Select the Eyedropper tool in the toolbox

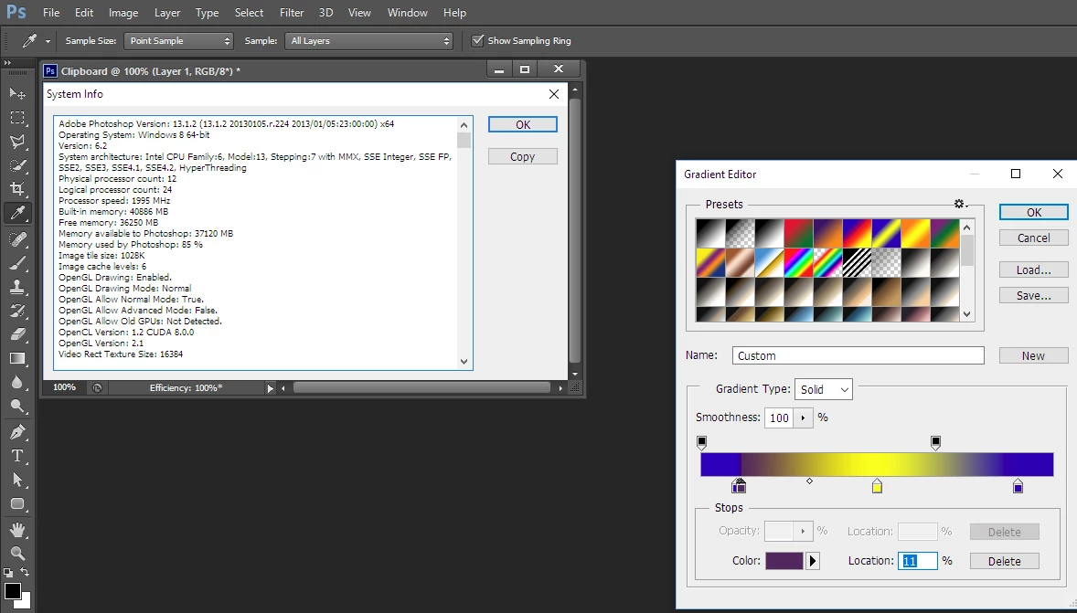pos(17,213)
